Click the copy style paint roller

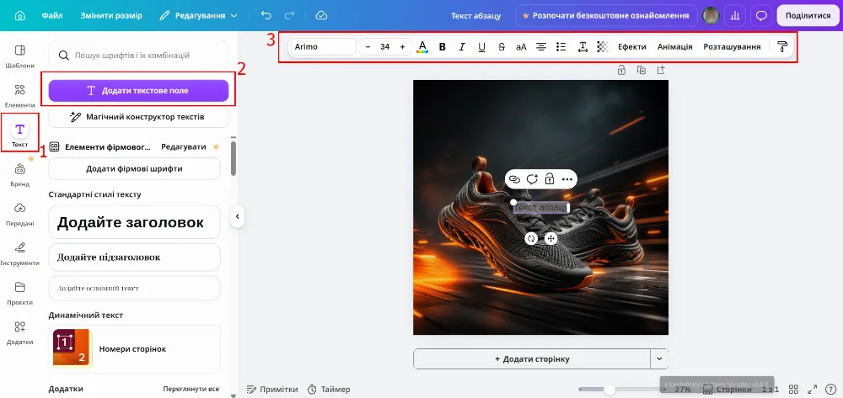point(782,46)
